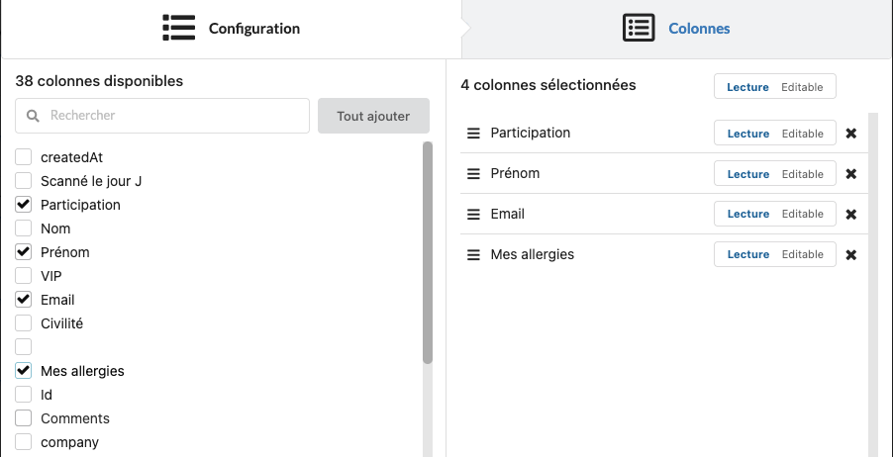Open the Configuration tab
Image resolution: width=893 pixels, height=457 pixels.
tap(232, 29)
